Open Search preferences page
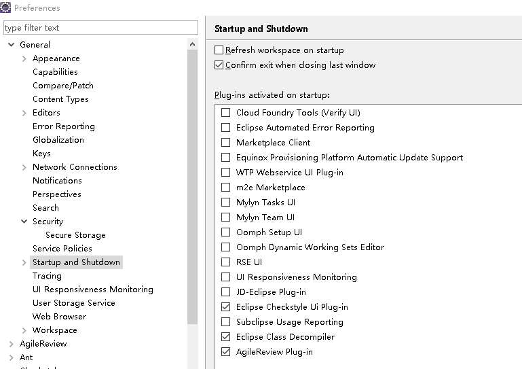The width and height of the screenshot is (522, 369). click(45, 208)
